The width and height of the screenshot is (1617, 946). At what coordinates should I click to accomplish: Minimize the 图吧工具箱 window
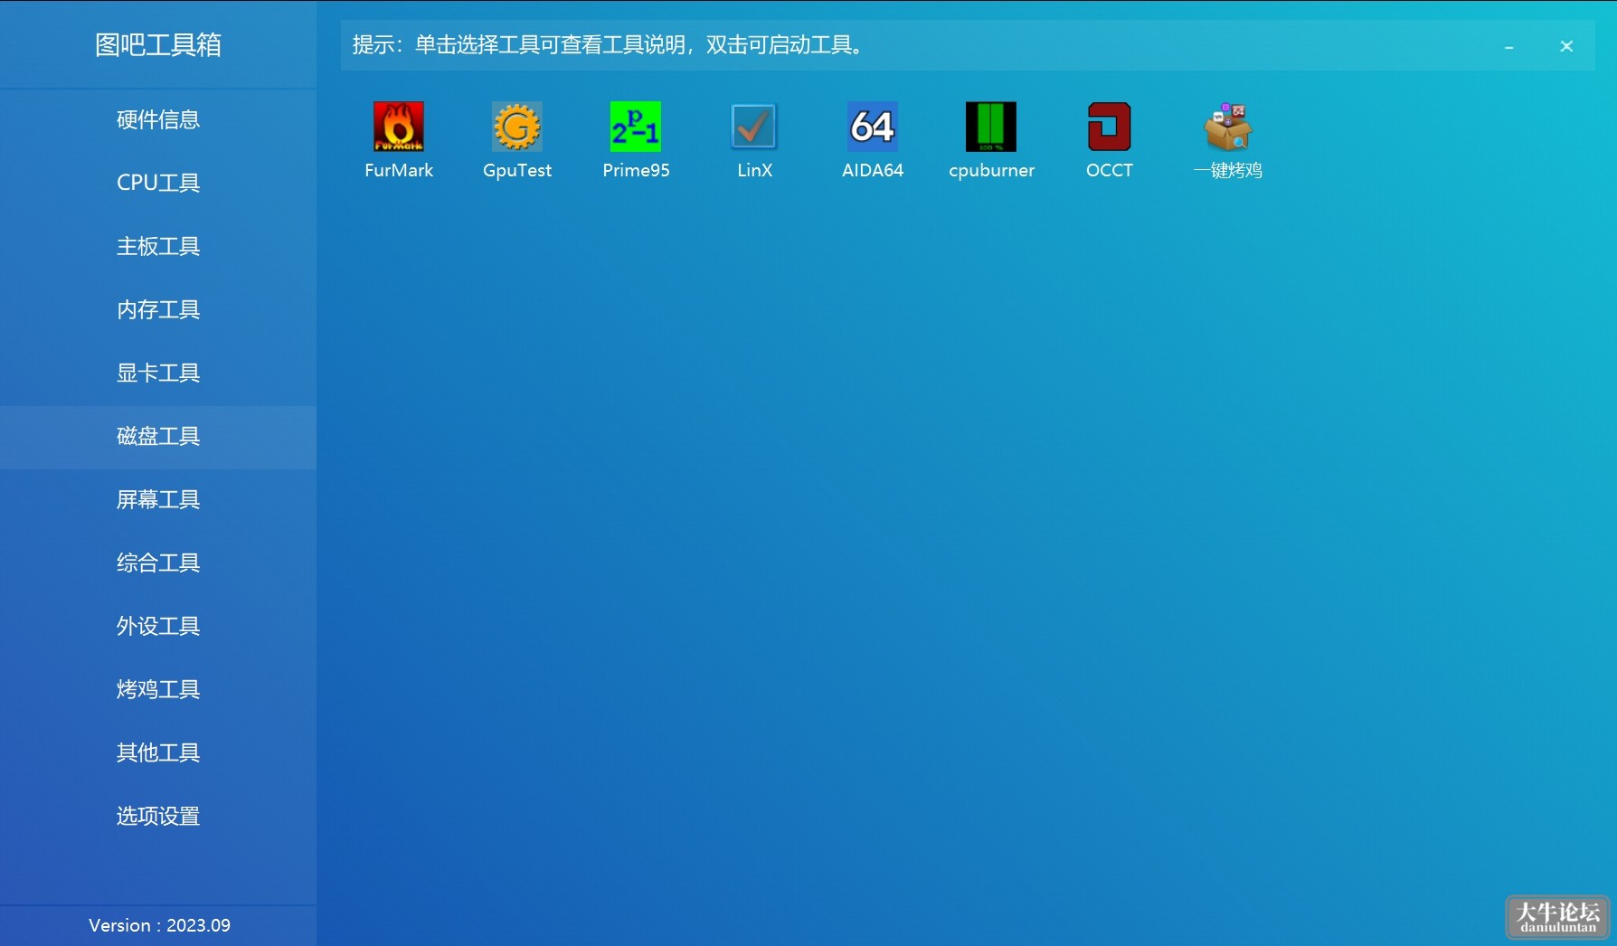tap(1508, 46)
